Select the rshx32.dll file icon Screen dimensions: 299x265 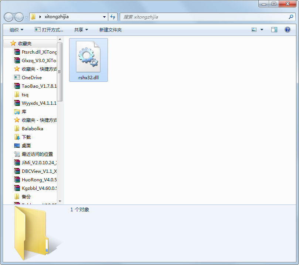(x=88, y=57)
